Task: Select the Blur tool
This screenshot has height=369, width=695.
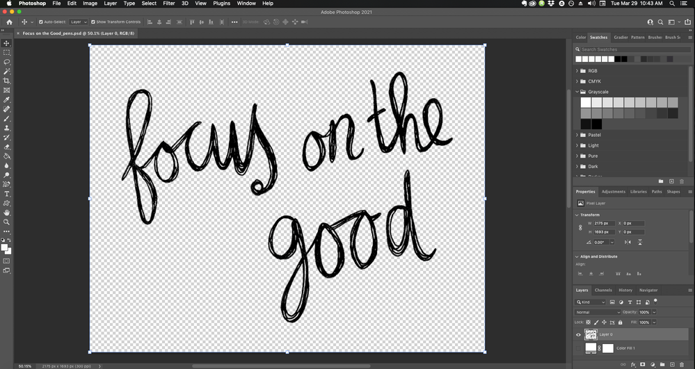Action: (7, 165)
